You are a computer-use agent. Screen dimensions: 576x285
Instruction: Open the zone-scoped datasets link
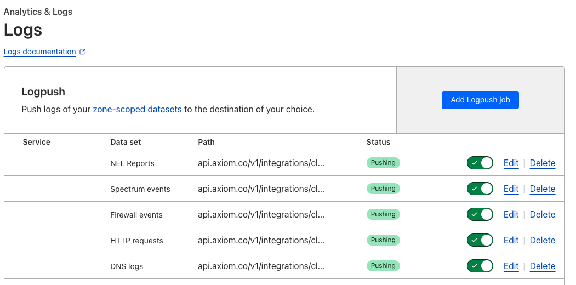[137, 109]
